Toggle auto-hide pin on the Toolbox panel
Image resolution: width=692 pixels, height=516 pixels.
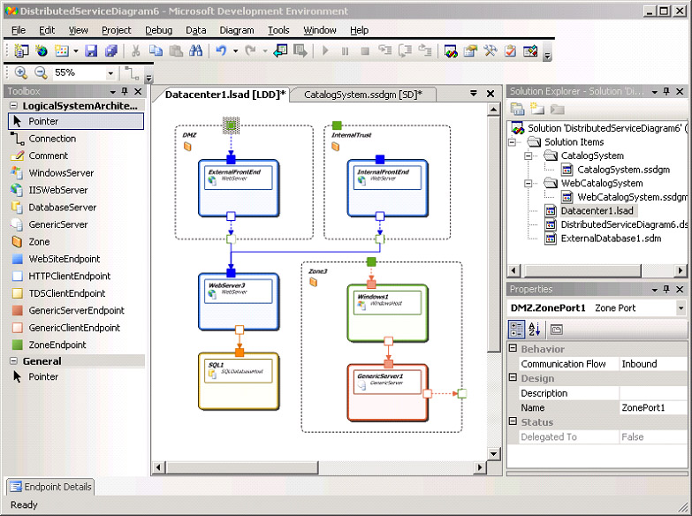(125, 91)
